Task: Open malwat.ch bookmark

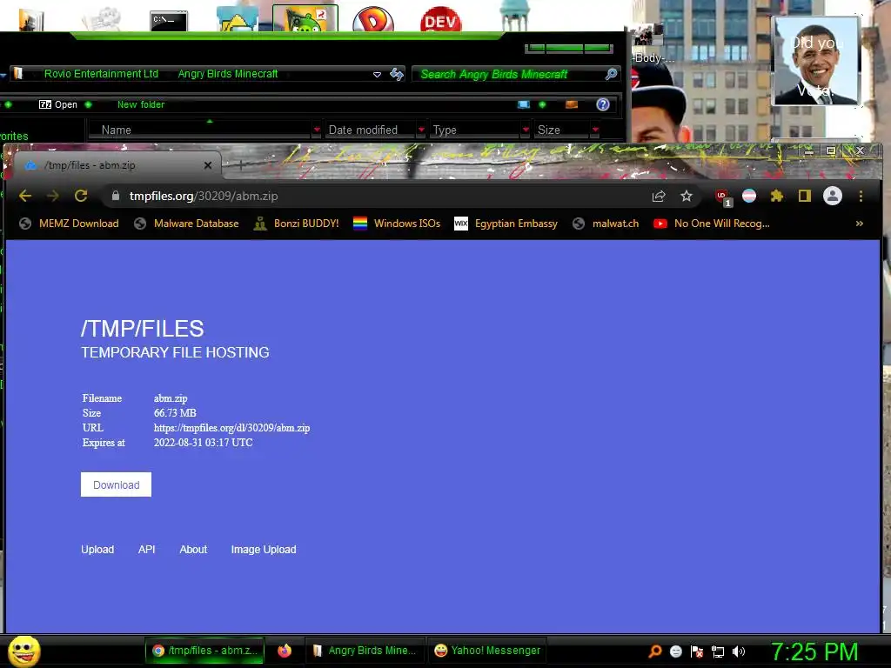Action: [x=606, y=224]
